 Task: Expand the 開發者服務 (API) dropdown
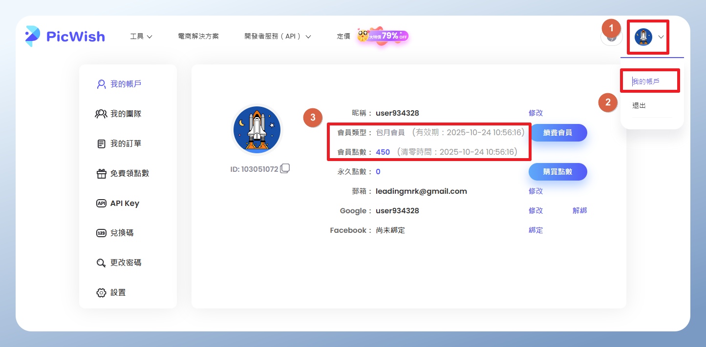(x=278, y=36)
